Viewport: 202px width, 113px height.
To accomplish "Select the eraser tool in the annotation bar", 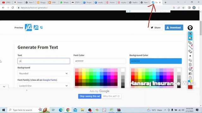I will coord(190,51).
